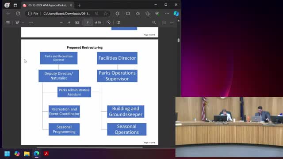The image size is (283, 159).
Task: Open more PDF toolbar options
Action: coord(172,23)
